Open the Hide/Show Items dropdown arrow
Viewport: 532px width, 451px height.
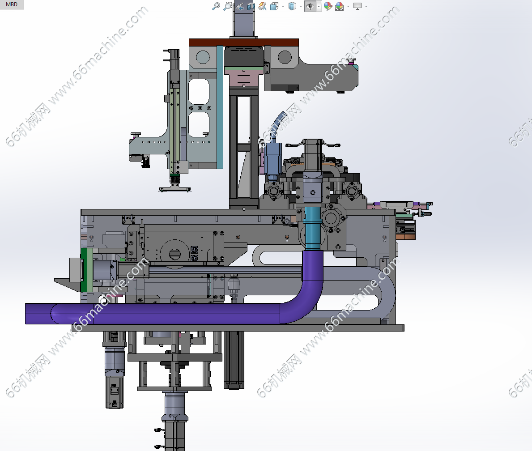coord(319,6)
